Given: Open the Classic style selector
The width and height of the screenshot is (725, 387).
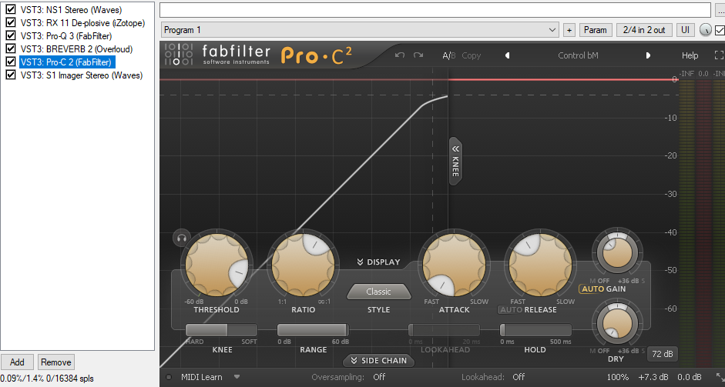Looking at the screenshot, I should point(379,292).
